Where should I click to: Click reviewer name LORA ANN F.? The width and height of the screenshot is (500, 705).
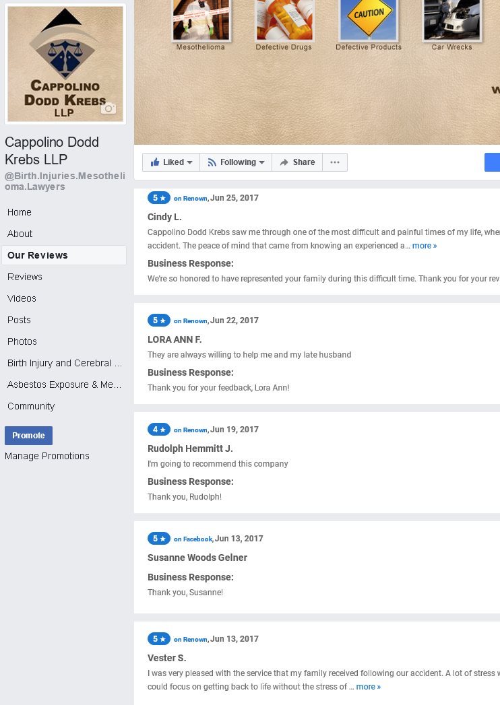[x=175, y=340]
